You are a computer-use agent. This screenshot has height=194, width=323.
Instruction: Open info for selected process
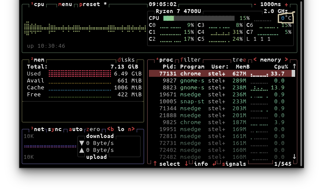(x=201, y=164)
